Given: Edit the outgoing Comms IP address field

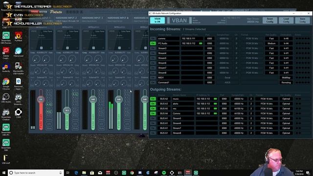Looking at the screenshot, I should tap(206, 113).
